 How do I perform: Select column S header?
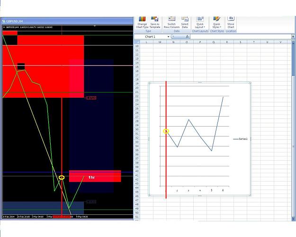click(240, 42)
